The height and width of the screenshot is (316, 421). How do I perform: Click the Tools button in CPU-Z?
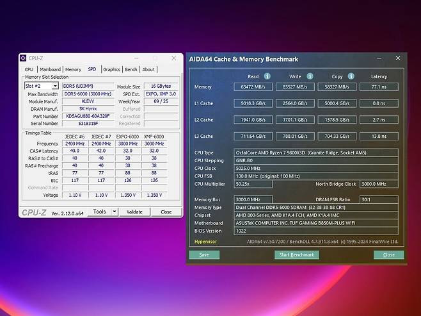[100, 212]
